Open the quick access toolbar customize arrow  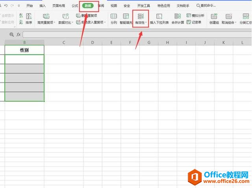point(19,6)
